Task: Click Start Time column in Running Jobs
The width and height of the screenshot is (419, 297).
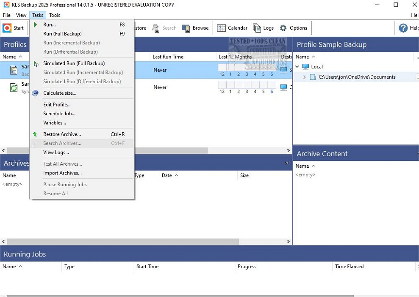Action: 147,267
